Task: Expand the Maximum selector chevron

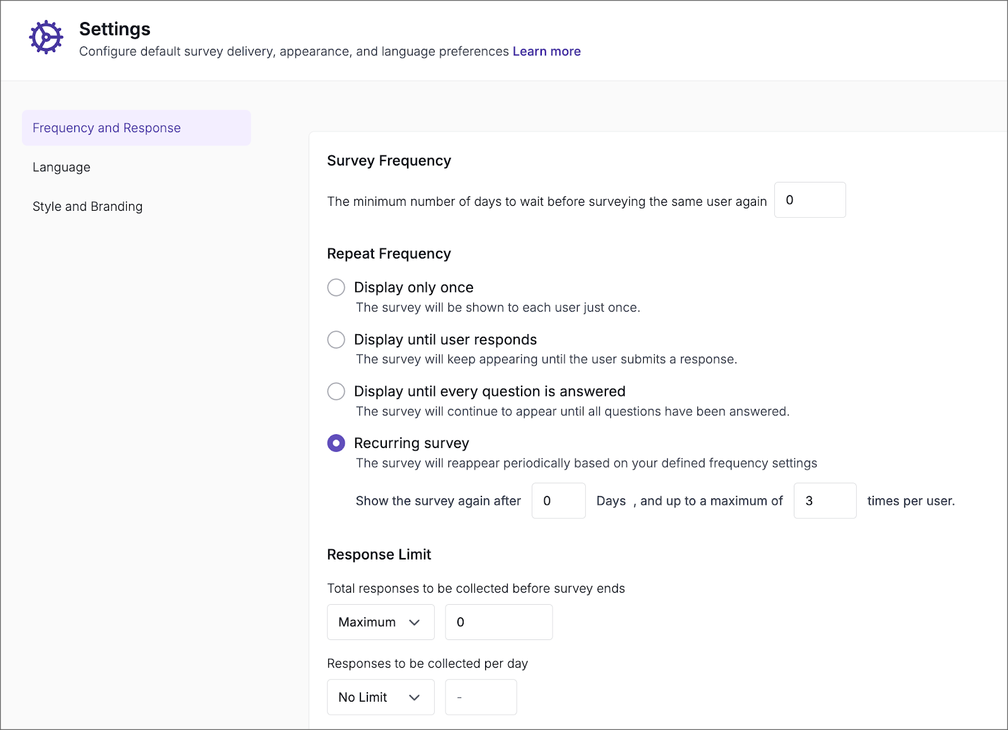Action: (415, 622)
